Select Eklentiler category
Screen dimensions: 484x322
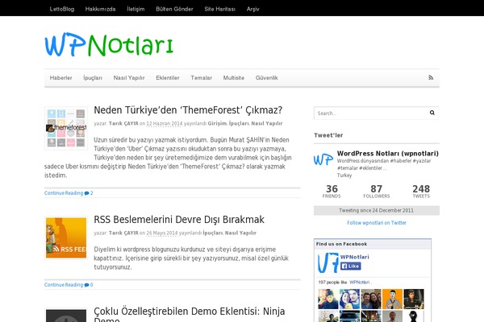coord(168,78)
